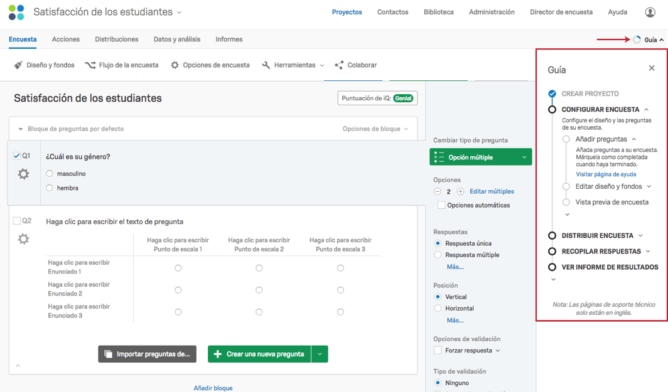This screenshot has height=392, width=668.
Task: Switch to the Datos y análisis tab
Action: pos(177,39)
